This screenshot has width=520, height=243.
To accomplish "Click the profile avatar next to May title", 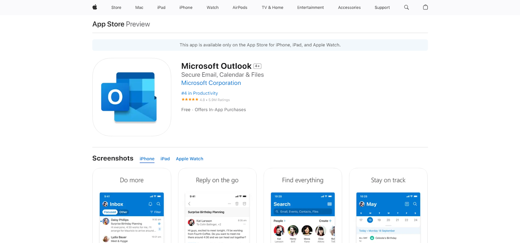I will pos(362,204).
